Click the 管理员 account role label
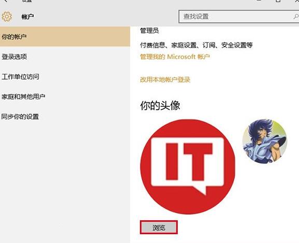Viewport: 299px width, 243px height. click(149, 31)
